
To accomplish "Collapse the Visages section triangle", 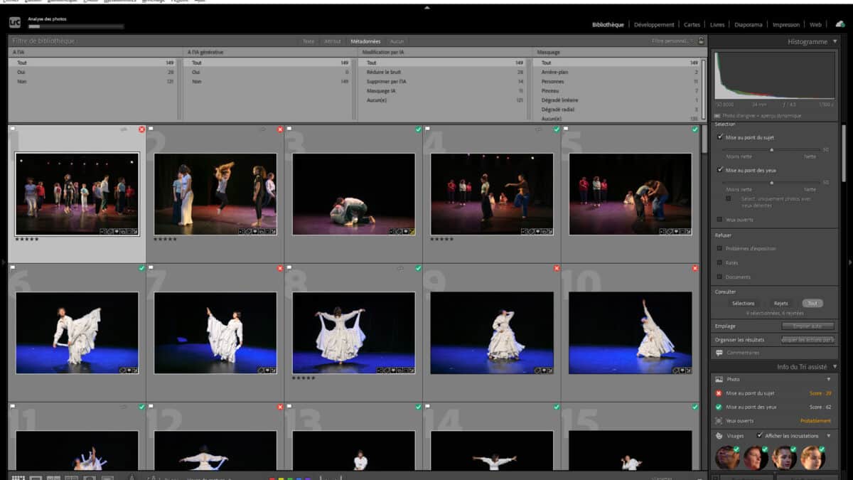I will (x=829, y=436).
